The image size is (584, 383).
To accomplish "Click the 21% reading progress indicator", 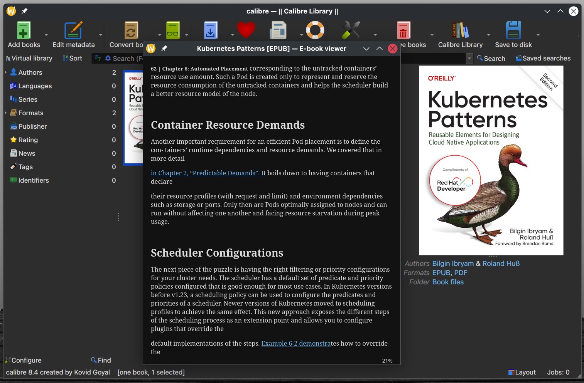I will pos(387,361).
